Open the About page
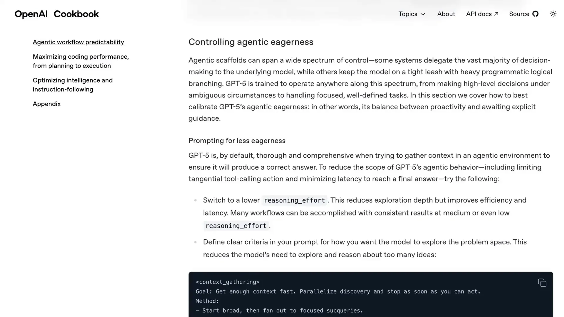 pos(446,14)
